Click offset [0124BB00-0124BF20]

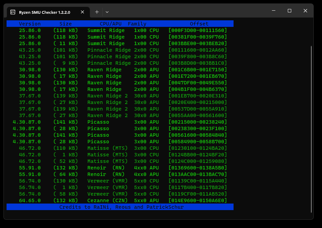(x=198, y=155)
